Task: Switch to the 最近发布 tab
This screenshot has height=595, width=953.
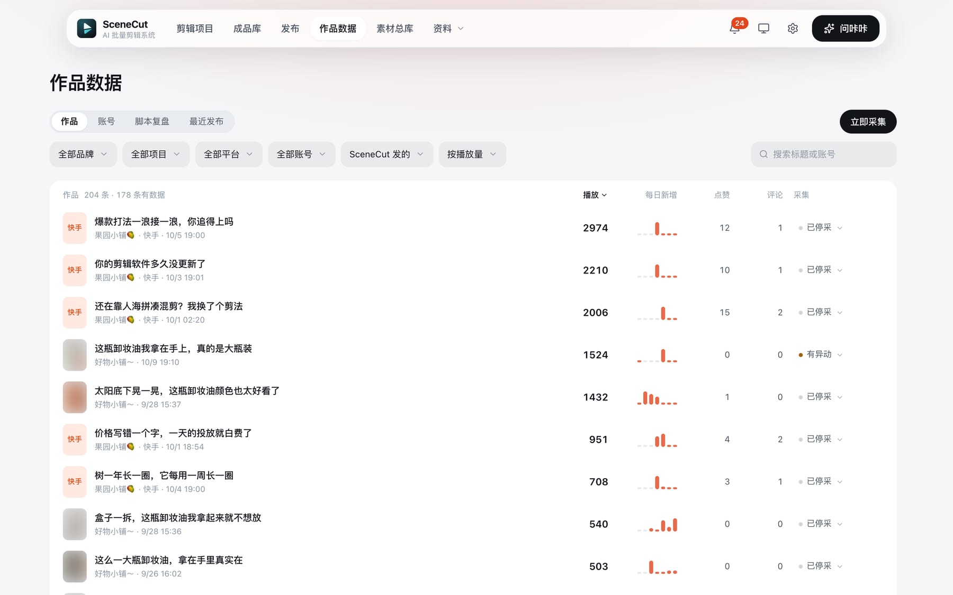Action: tap(206, 122)
